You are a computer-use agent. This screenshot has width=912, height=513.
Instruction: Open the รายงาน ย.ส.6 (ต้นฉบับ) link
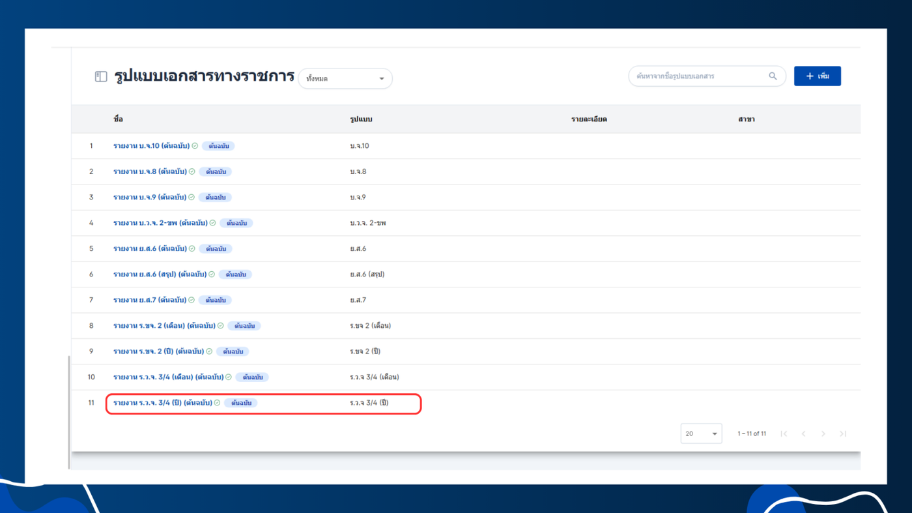click(150, 248)
